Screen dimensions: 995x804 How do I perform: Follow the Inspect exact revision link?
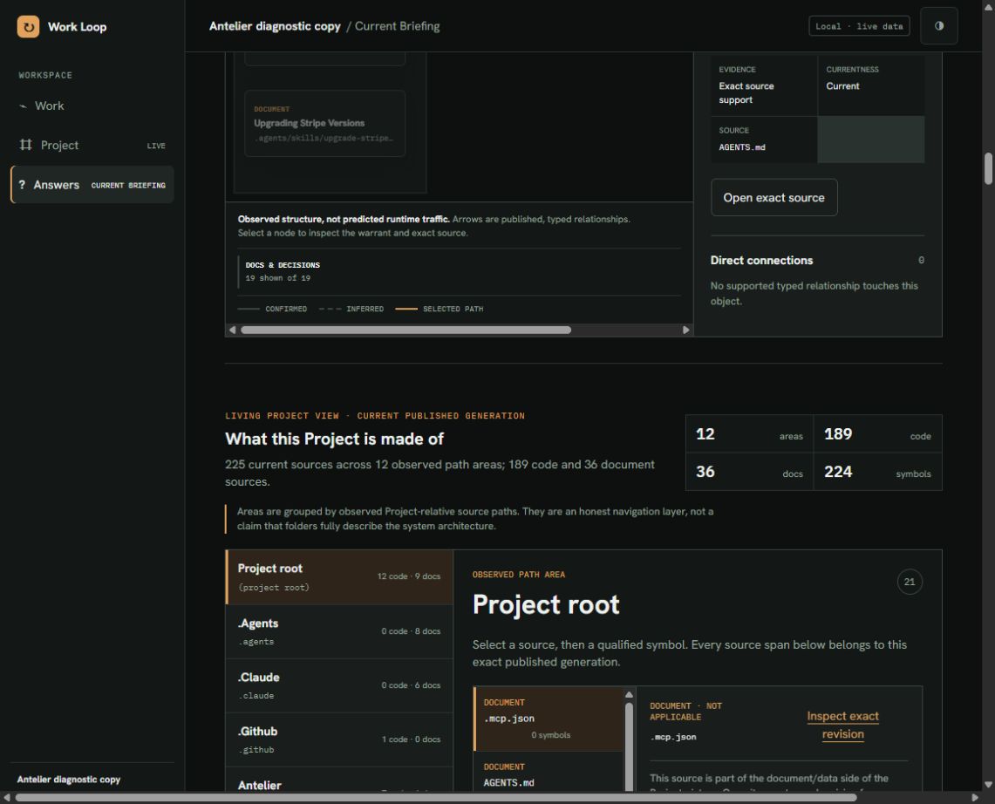(x=842, y=725)
